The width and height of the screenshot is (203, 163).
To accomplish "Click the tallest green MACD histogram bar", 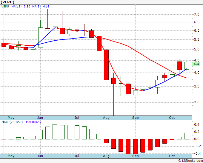I will (55, 132).
